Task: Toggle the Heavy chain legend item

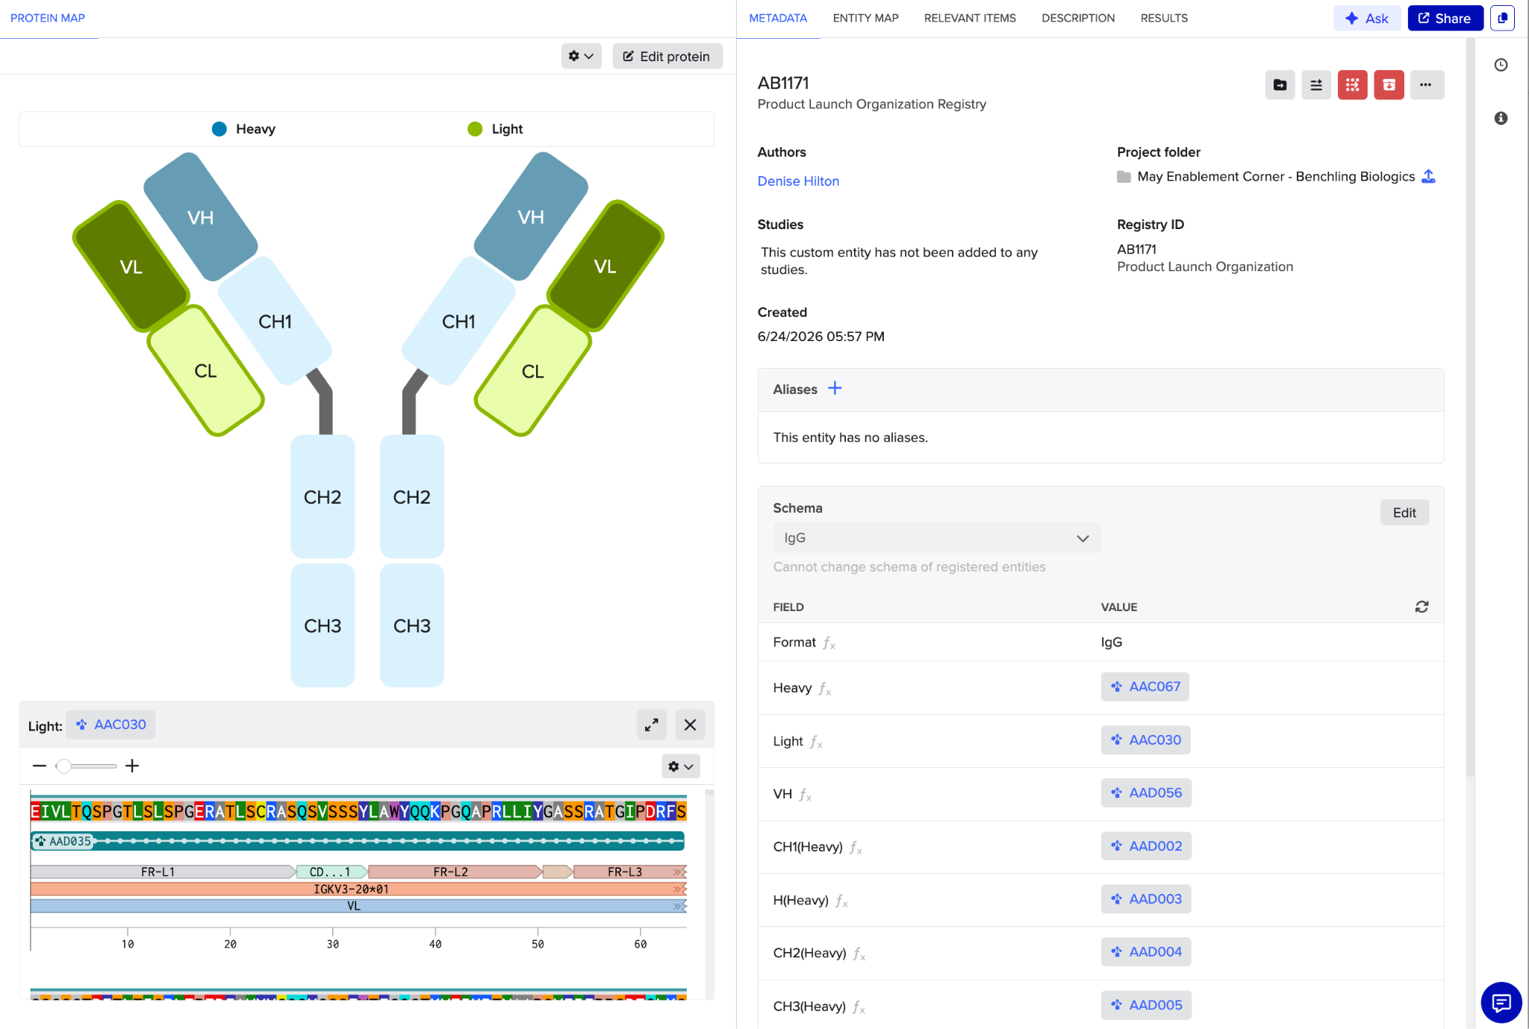Action: 244,129
